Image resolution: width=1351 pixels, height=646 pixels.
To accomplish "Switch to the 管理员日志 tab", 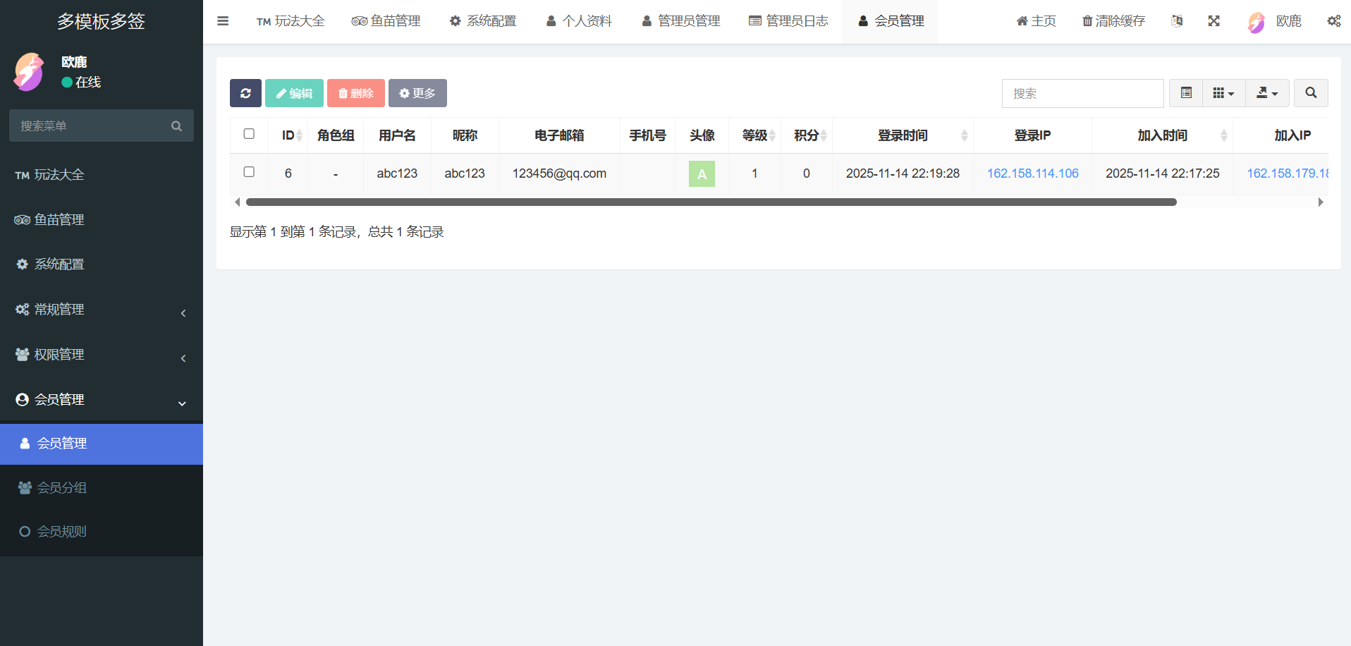I will (x=788, y=21).
